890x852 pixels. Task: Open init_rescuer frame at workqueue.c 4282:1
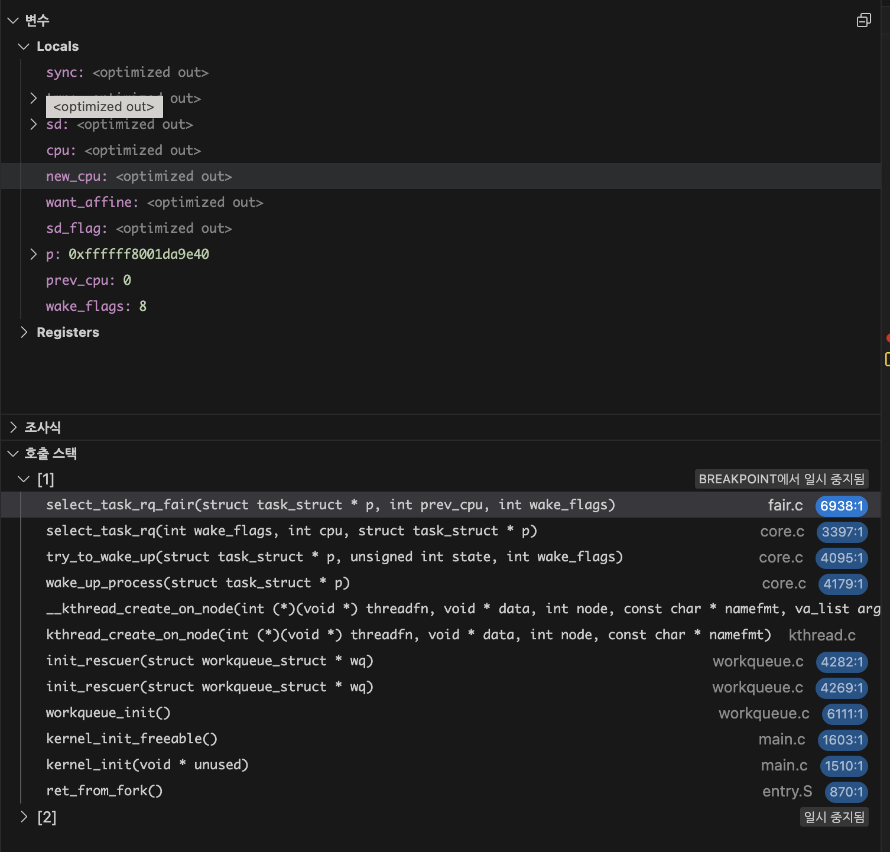(441, 661)
